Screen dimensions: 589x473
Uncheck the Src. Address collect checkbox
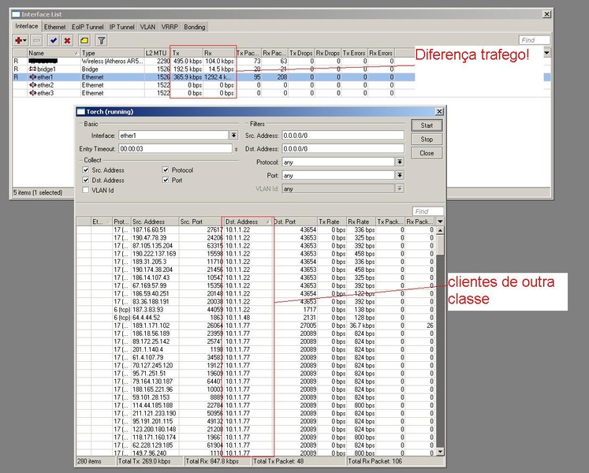[x=86, y=169]
